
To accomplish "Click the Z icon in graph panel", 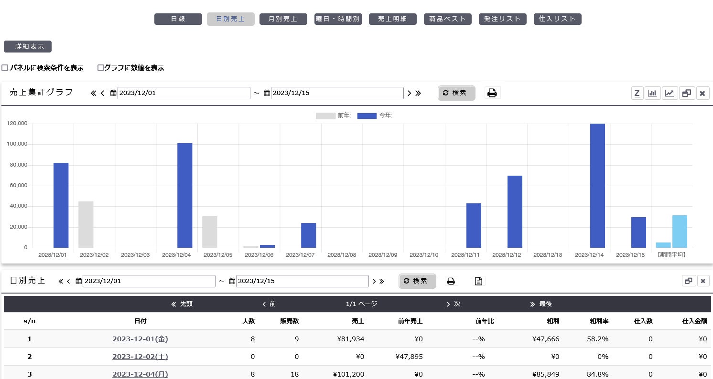I will tap(637, 93).
